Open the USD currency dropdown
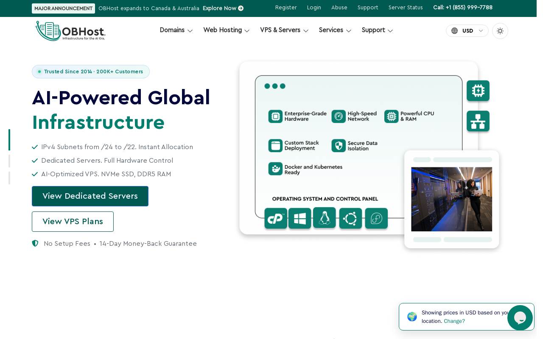543x339 pixels. click(467, 31)
